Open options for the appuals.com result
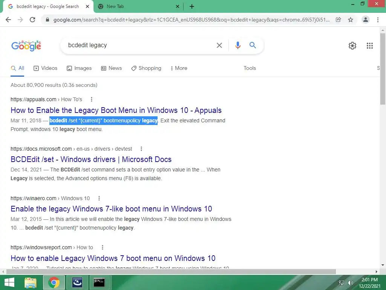Viewport: 386px width, 290px height. tap(92, 99)
